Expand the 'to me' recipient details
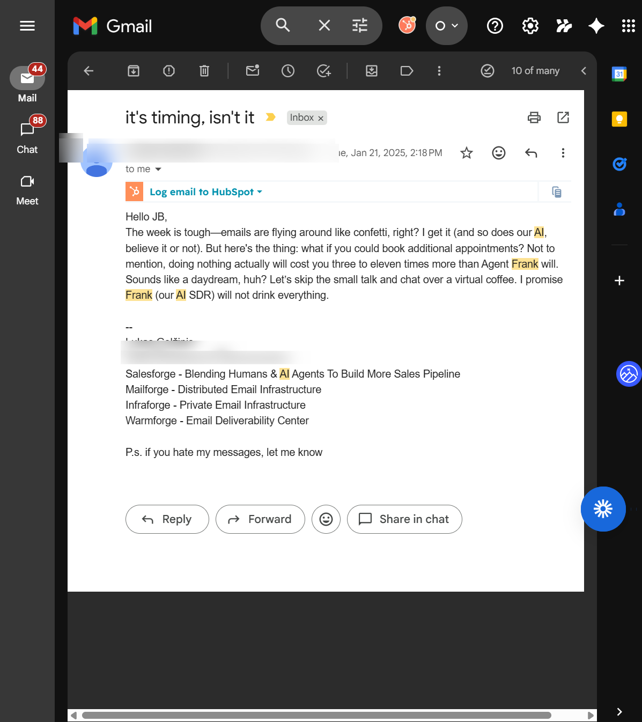The image size is (642, 722). [158, 169]
